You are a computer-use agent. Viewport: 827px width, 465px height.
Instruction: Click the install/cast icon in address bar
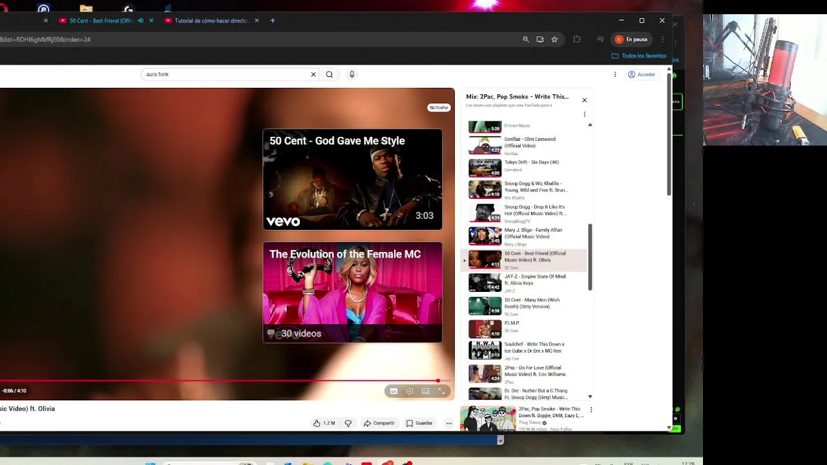pyautogui.click(x=540, y=39)
